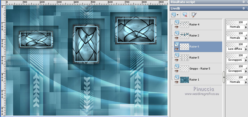Click the Raster 2 opacity slider
This screenshot has height=117, width=248.
[237, 34]
